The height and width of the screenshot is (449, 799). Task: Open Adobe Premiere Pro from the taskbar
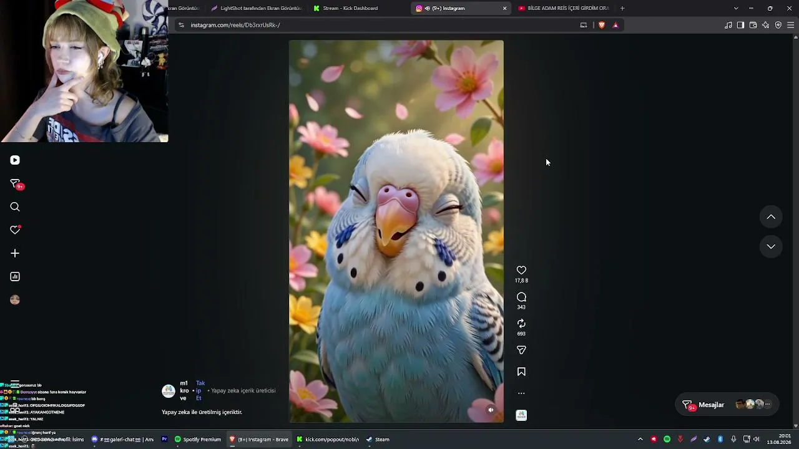165,439
